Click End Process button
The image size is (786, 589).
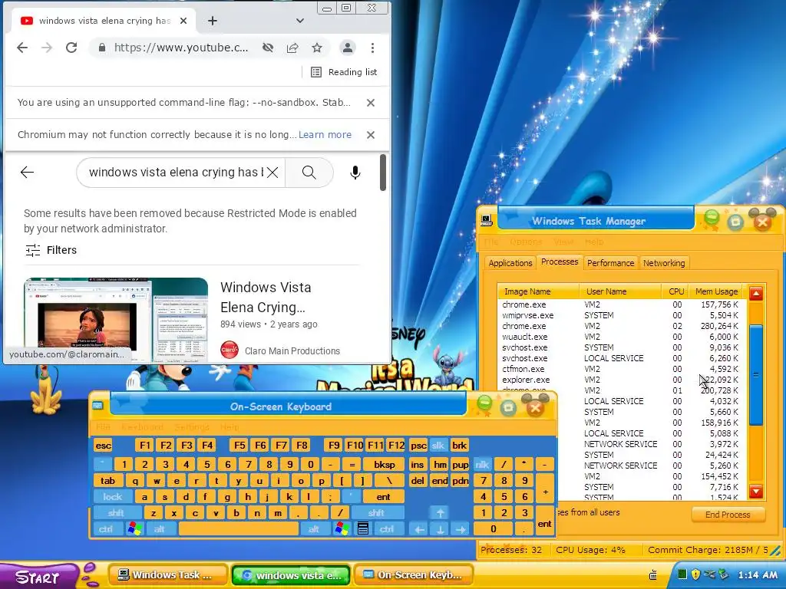(x=728, y=515)
